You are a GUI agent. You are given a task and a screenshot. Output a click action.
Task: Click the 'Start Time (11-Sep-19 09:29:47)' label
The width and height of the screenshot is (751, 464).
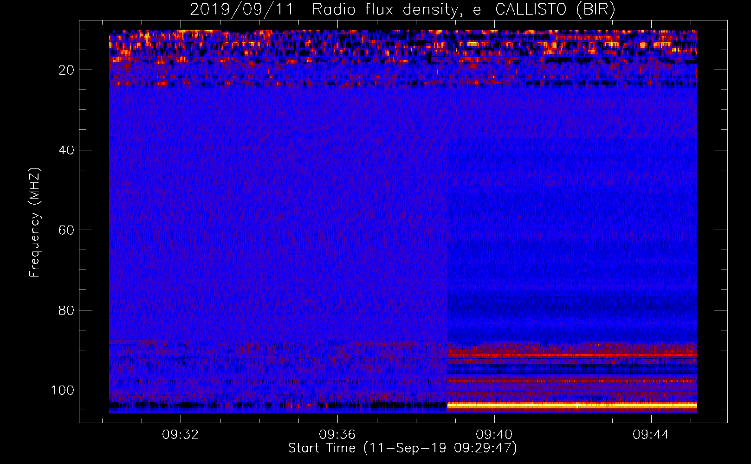coord(402,448)
